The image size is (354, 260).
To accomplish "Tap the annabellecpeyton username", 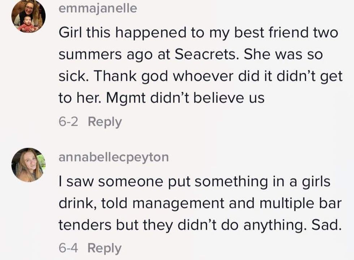I will [x=113, y=157].
